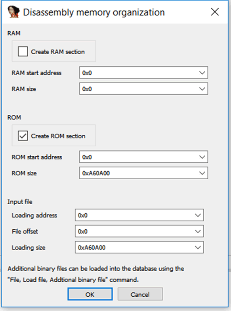Confirm settings with the OK button
The height and width of the screenshot is (311, 231).
pos(90,294)
